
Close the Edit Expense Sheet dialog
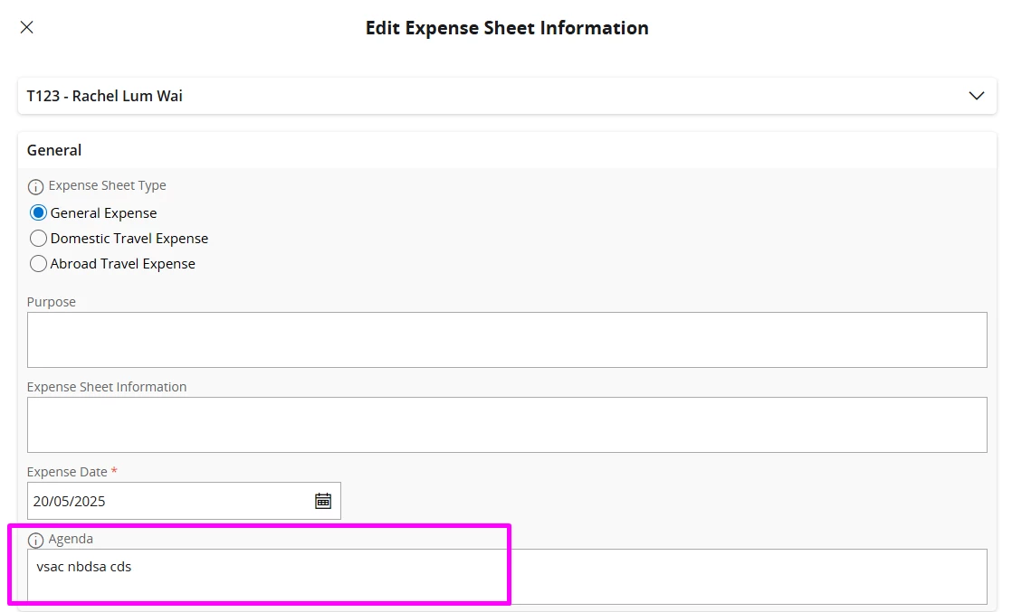coord(27,27)
